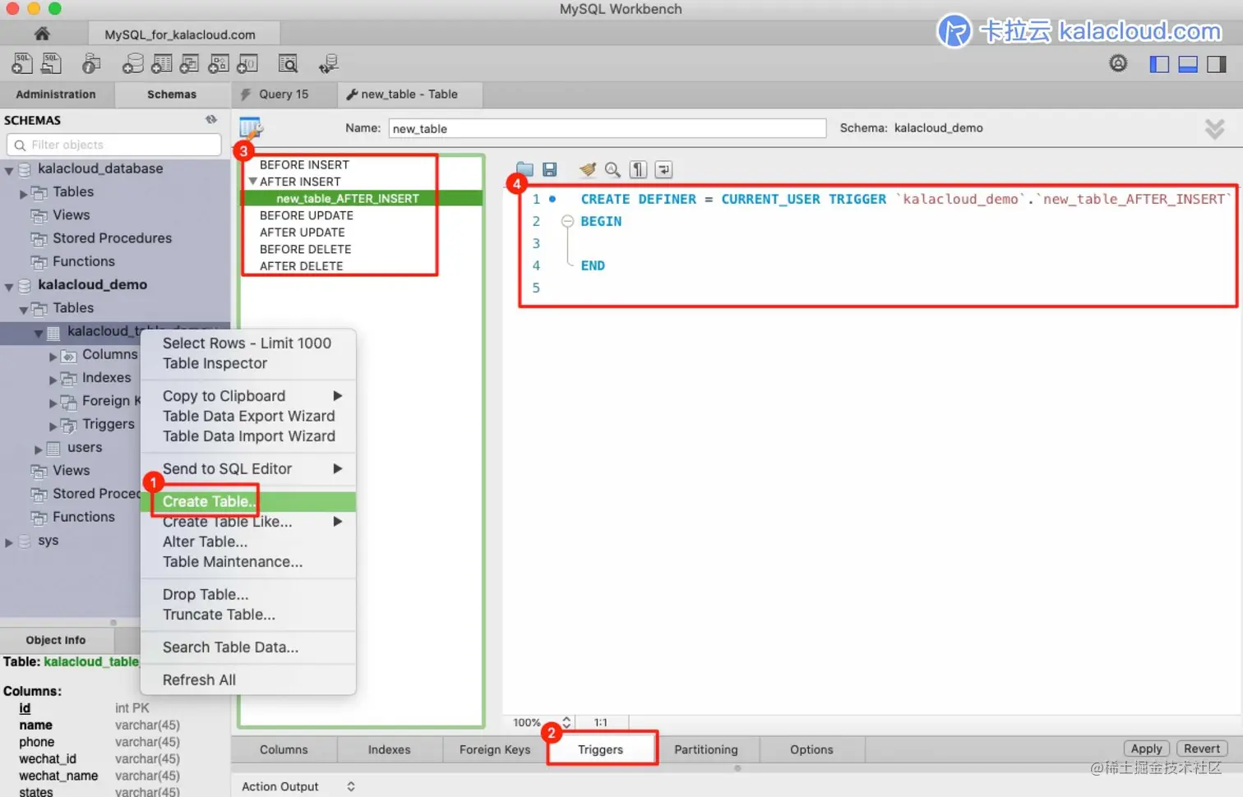
Task: Choose Table Inspector menu entry
Action: pyautogui.click(x=248, y=363)
